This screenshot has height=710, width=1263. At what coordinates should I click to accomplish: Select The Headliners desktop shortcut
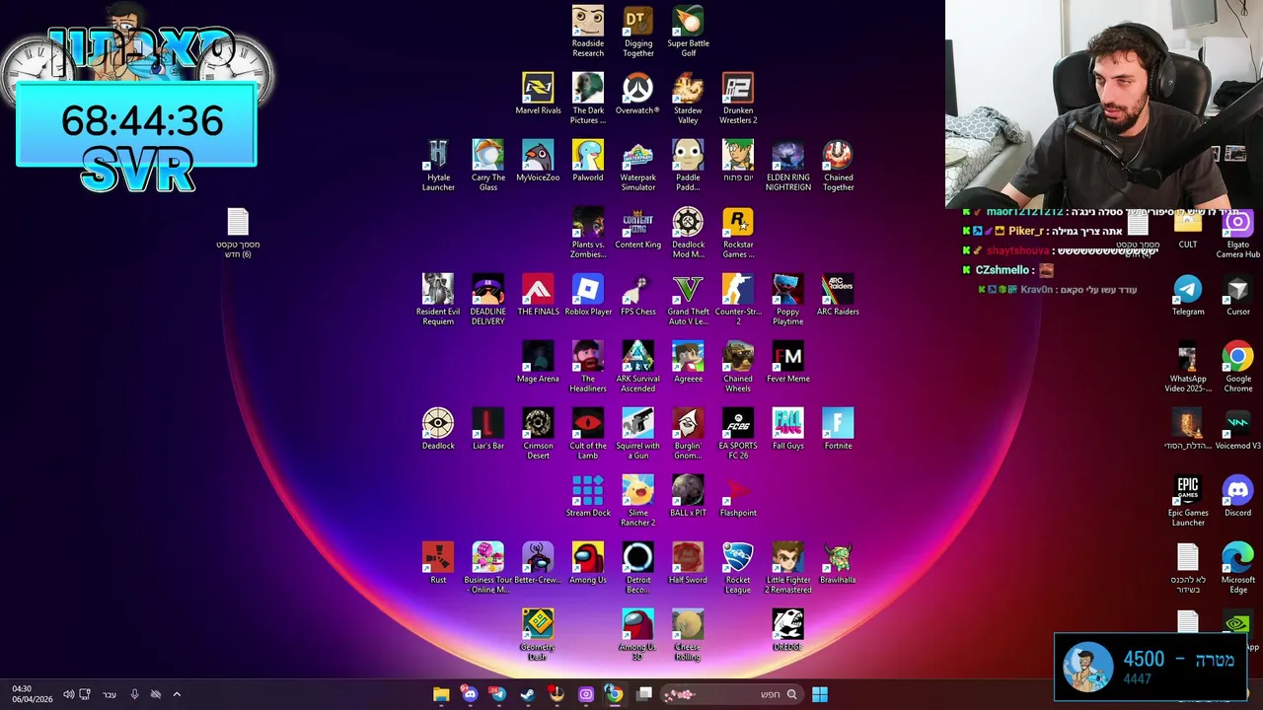[588, 366]
